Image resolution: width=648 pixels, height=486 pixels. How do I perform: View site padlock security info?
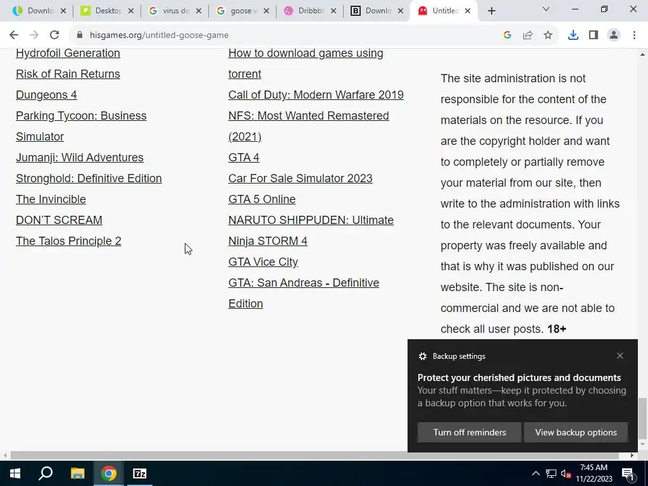[80, 35]
